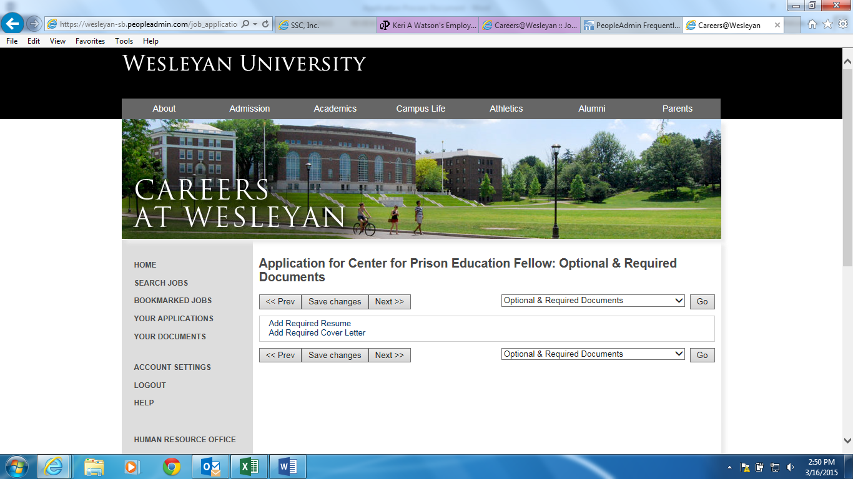Open the lower Optional & Required Documents dropdown

pos(593,354)
